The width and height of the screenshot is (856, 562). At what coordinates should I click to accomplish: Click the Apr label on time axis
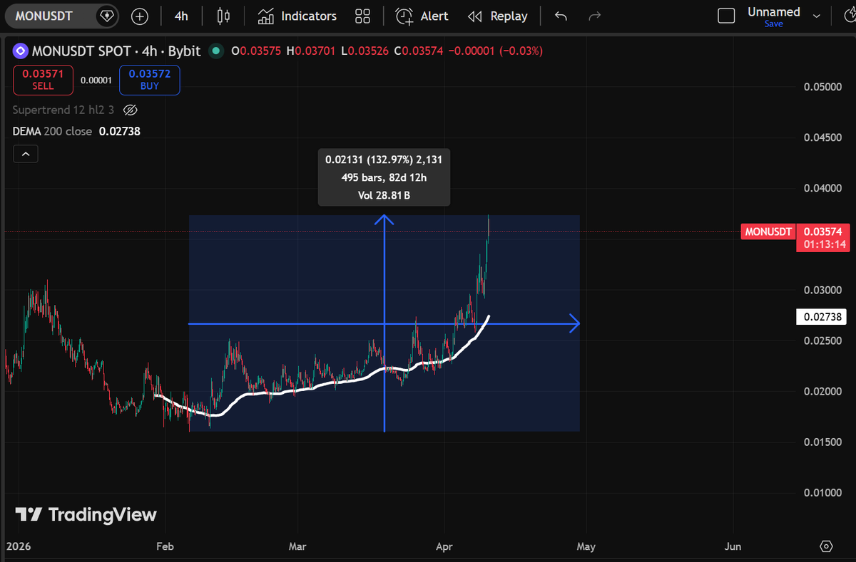click(445, 546)
